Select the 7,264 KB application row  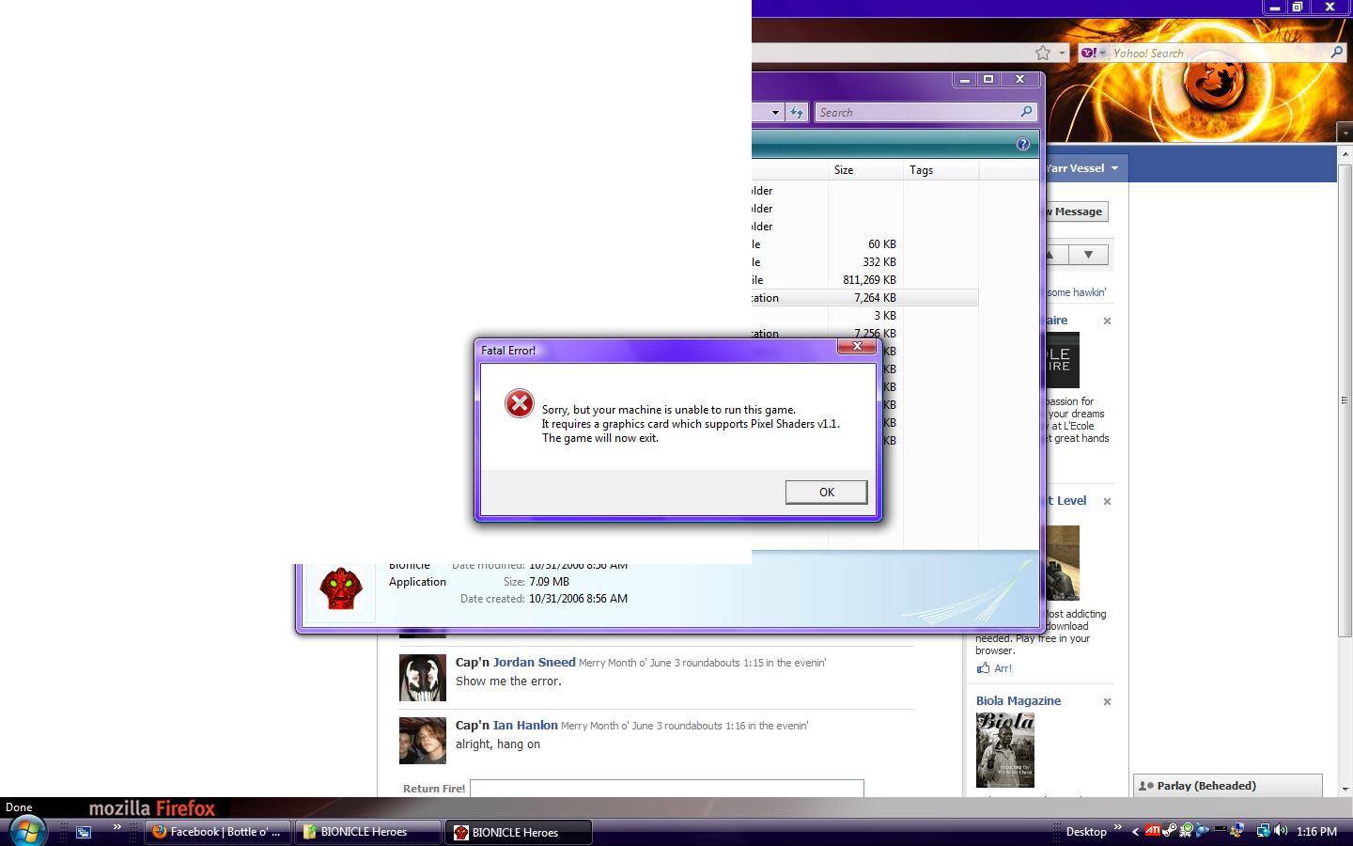(x=864, y=298)
